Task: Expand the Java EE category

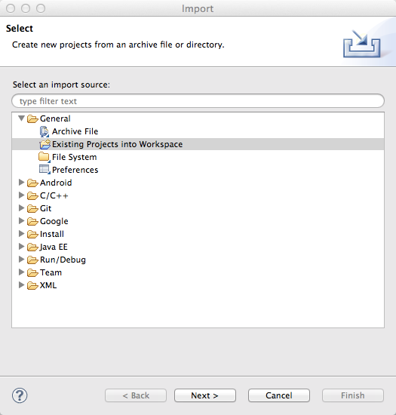Action: click(21, 247)
